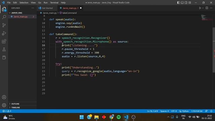Open notifications bell in status bar
The height and width of the screenshot is (121, 215).
coord(211,111)
